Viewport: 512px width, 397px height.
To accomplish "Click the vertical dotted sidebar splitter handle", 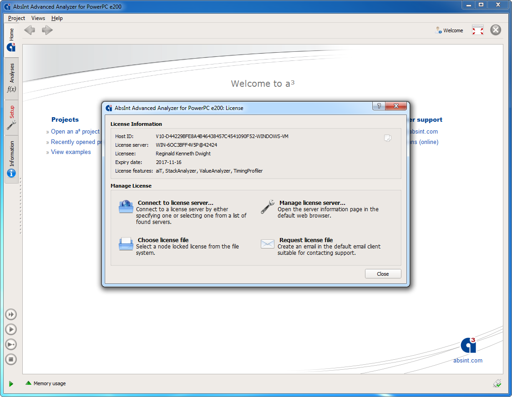I will coord(20,206).
